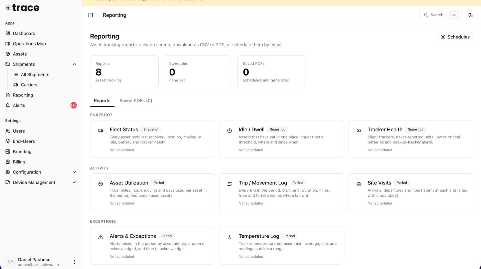Click the DP user avatar
This screenshot has width=481, height=269.
click(10, 262)
